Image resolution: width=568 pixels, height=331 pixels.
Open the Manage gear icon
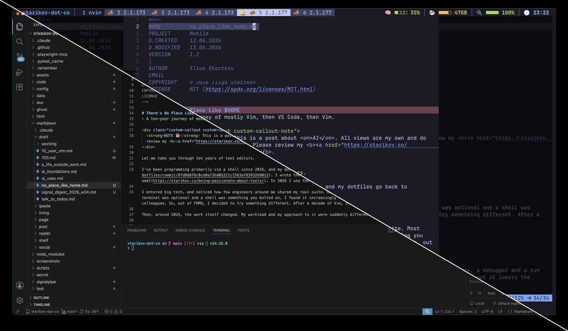19,300
